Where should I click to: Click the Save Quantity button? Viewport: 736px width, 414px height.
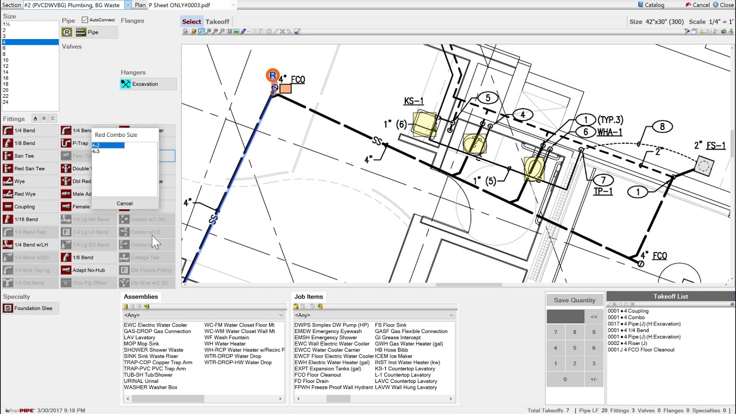coord(574,300)
